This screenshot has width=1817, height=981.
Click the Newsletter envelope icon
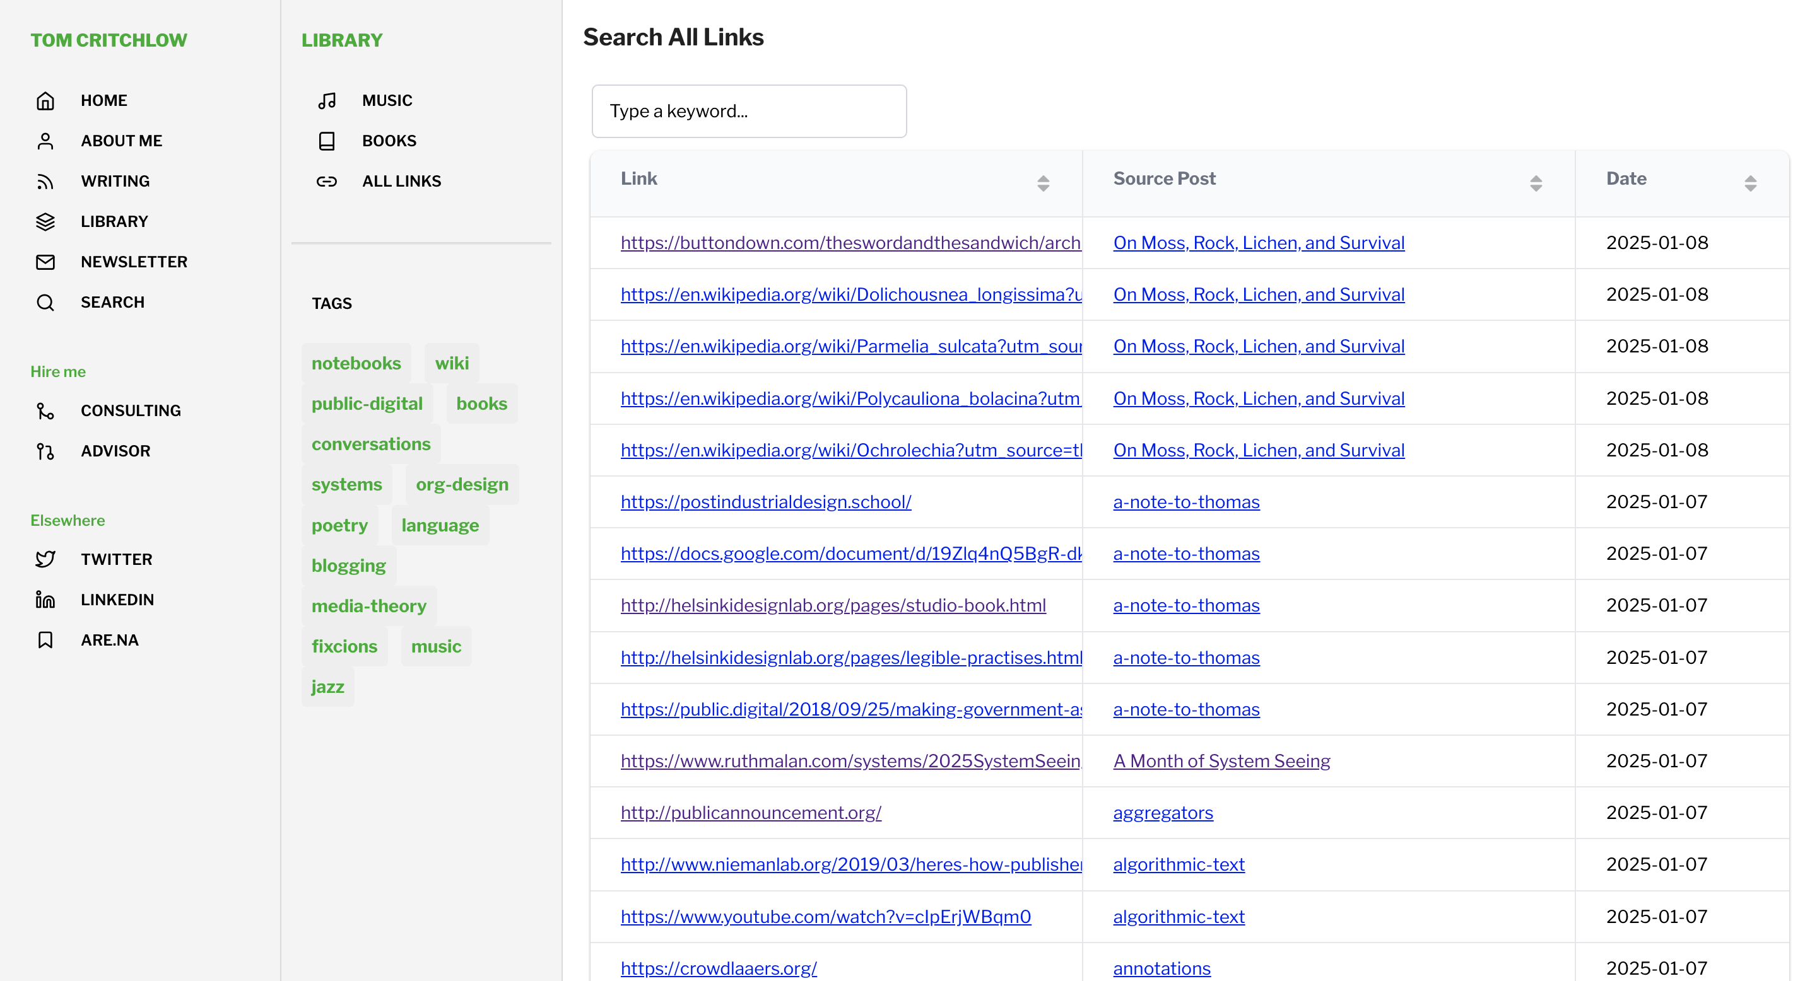tap(45, 262)
